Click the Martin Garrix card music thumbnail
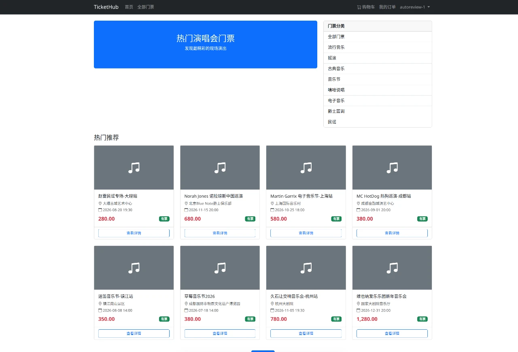 pos(306,168)
